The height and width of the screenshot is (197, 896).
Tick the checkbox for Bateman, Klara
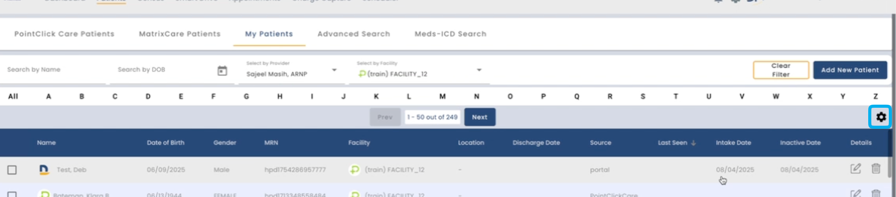pyautogui.click(x=12, y=194)
